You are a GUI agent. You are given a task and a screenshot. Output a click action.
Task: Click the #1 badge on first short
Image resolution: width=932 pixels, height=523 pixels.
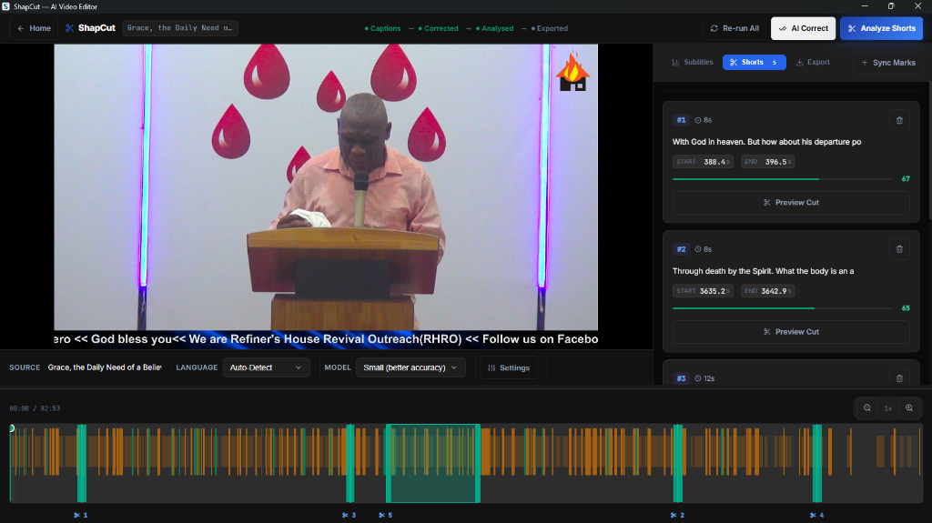[681, 120]
